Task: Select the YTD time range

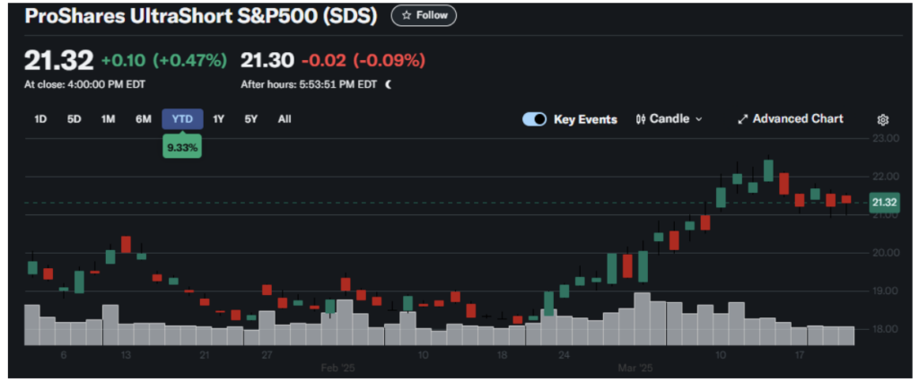Action: [x=182, y=119]
